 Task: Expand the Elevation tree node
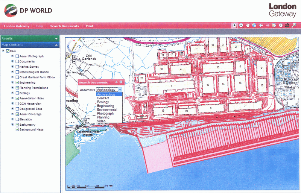click(x=12, y=119)
